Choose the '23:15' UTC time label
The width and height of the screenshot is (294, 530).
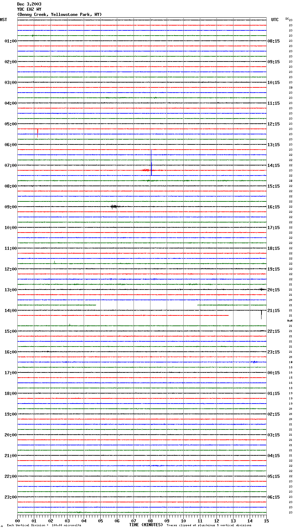[274, 352]
